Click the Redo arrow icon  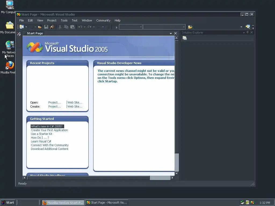[x=89, y=27]
